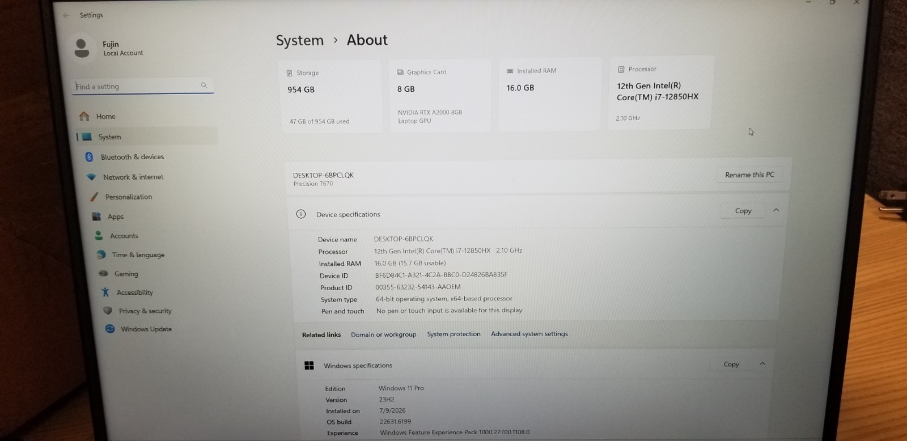This screenshot has width=907, height=441.
Task: Click the Gaming controller icon
Action: [x=103, y=273]
